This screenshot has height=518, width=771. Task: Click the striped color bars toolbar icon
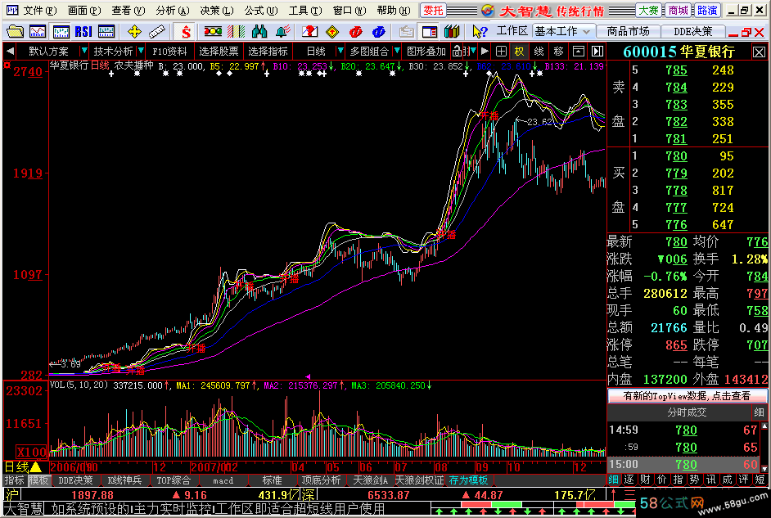[x=236, y=32]
